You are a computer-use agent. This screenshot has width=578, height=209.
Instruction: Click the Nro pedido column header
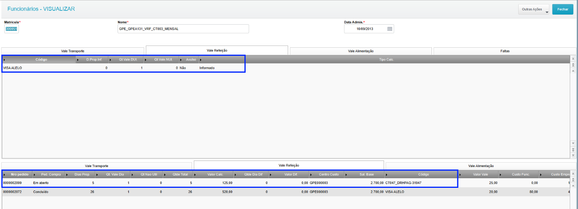click(20, 174)
